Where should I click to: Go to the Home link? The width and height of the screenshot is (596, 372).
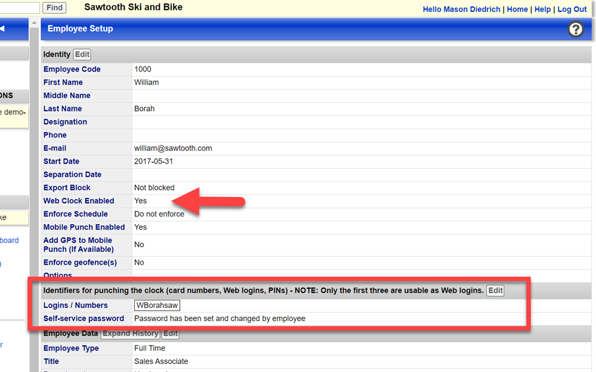click(x=517, y=9)
